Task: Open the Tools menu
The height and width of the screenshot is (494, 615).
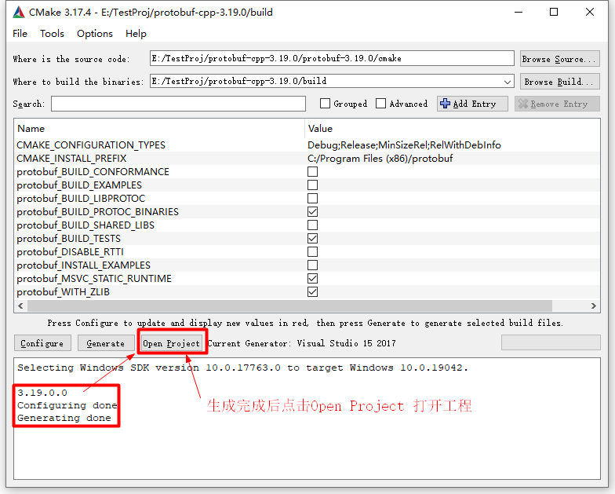Action: click(52, 34)
